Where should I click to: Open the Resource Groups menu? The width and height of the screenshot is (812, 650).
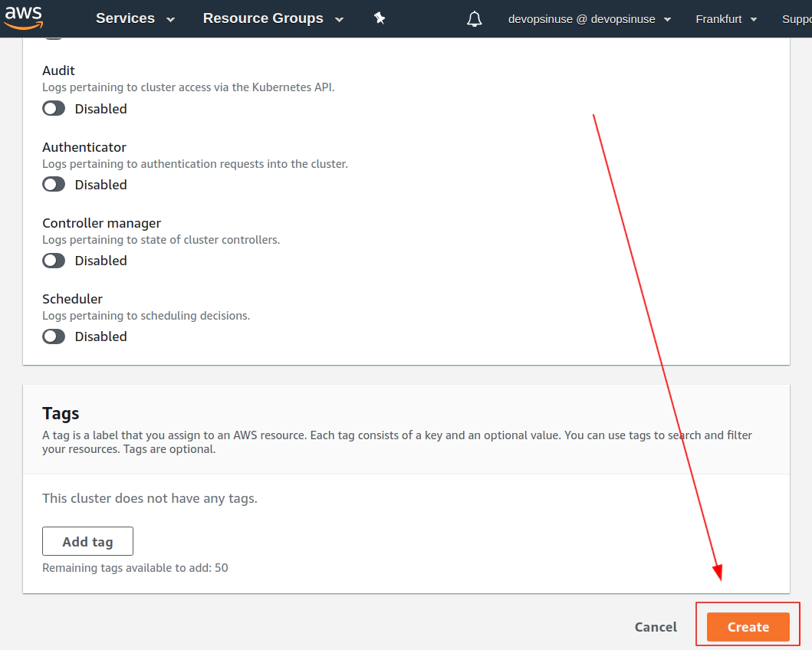[263, 18]
